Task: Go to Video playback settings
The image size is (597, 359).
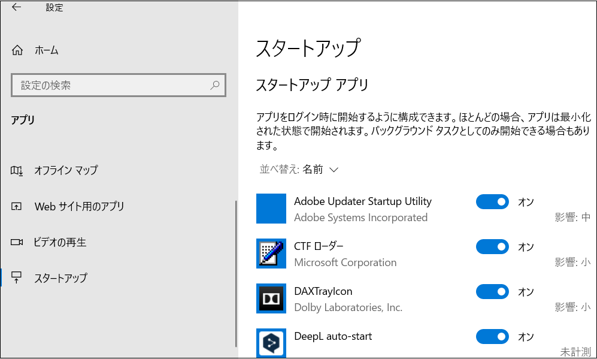Action: [60, 243]
